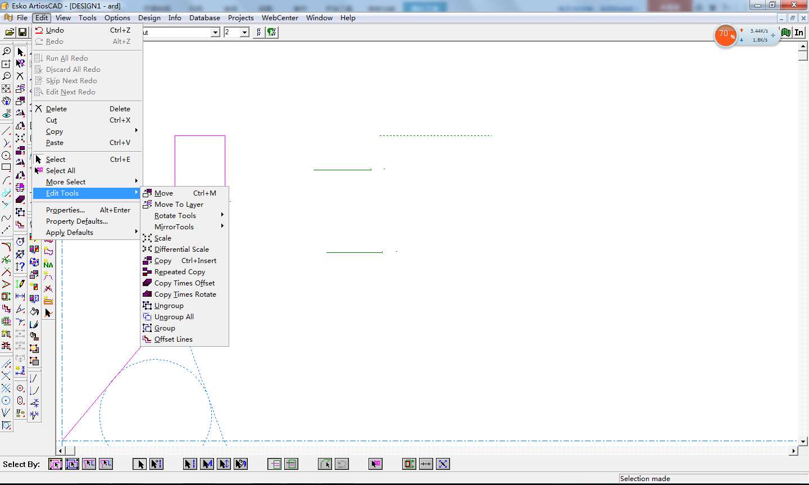Select the Zoom In magnifier tool
This screenshot has height=485, width=809.
coord(6,52)
